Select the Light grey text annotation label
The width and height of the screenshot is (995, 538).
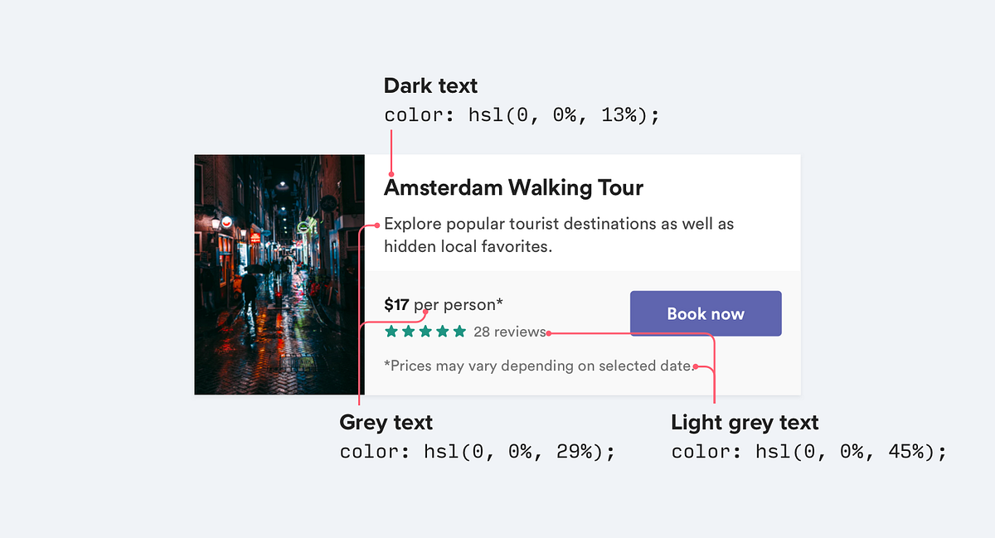click(x=744, y=423)
